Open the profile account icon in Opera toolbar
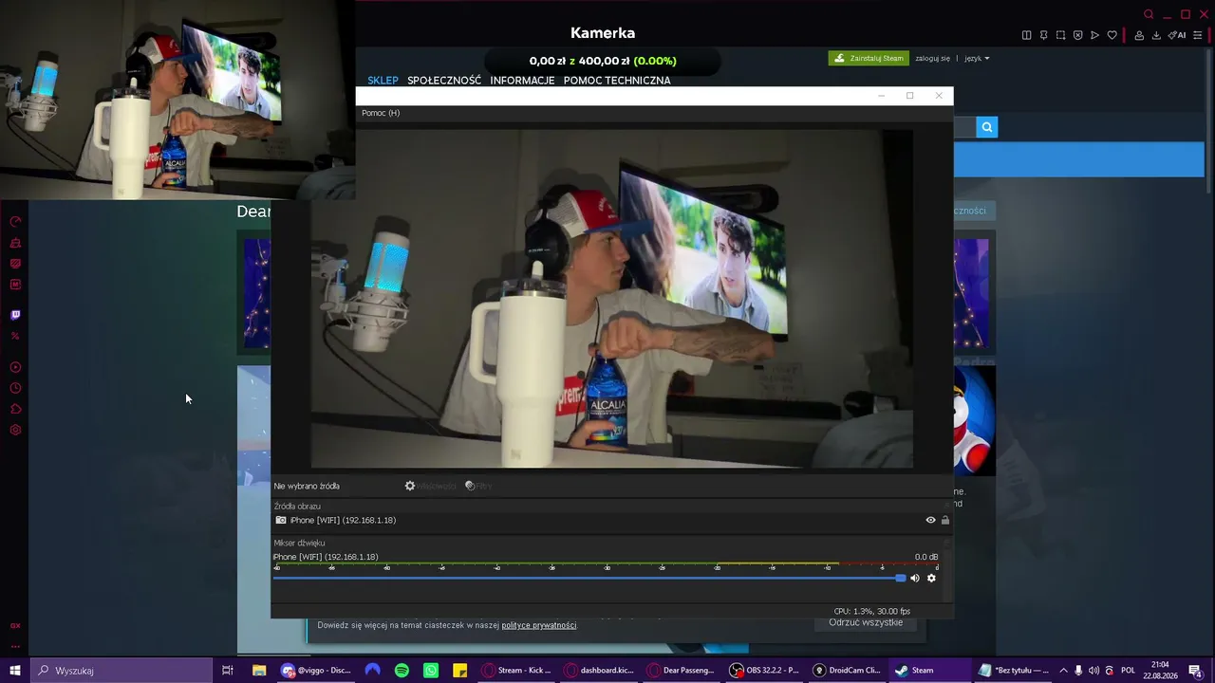The width and height of the screenshot is (1215, 683). click(1139, 35)
